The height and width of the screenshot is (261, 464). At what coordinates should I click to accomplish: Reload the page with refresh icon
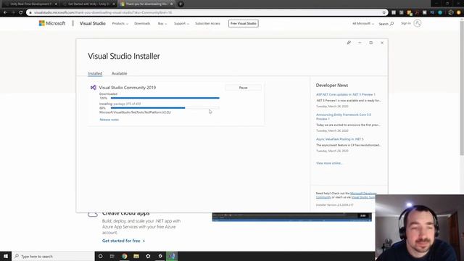[21, 12]
